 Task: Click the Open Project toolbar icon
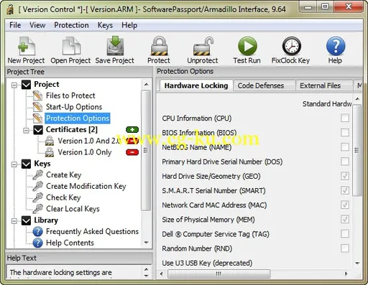point(71,46)
